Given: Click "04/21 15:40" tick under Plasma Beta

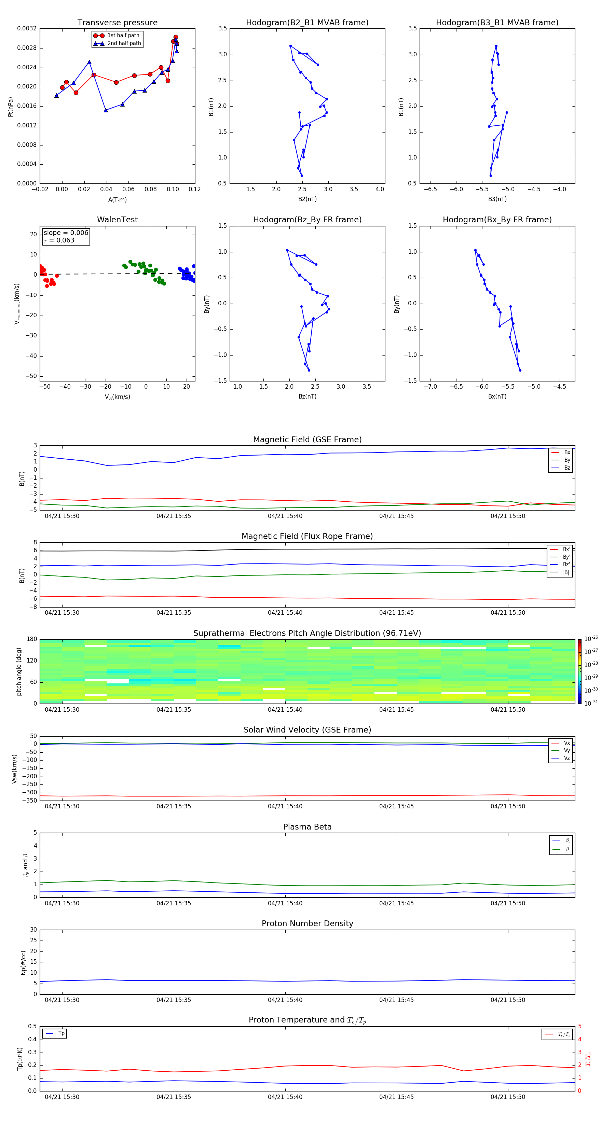Looking at the screenshot, I should (285, 903).
